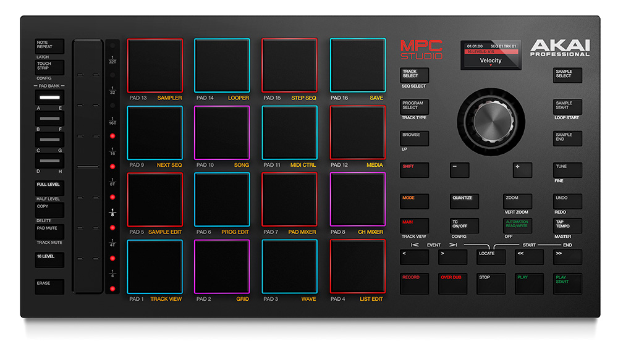This screenshot has width=618, height=344.
Task: Tap Pad 9 labeled Next Seq
Action: click(x=154, y=133)
